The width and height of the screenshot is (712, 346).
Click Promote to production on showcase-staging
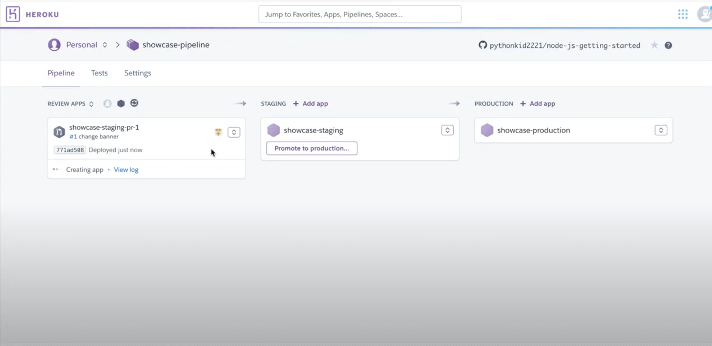tap(311, 148)
